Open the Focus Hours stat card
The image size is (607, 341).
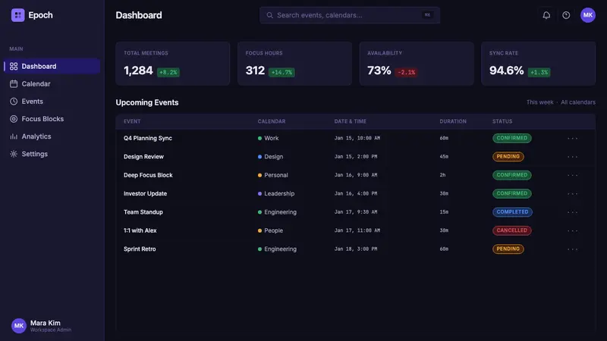coord(294,64)
